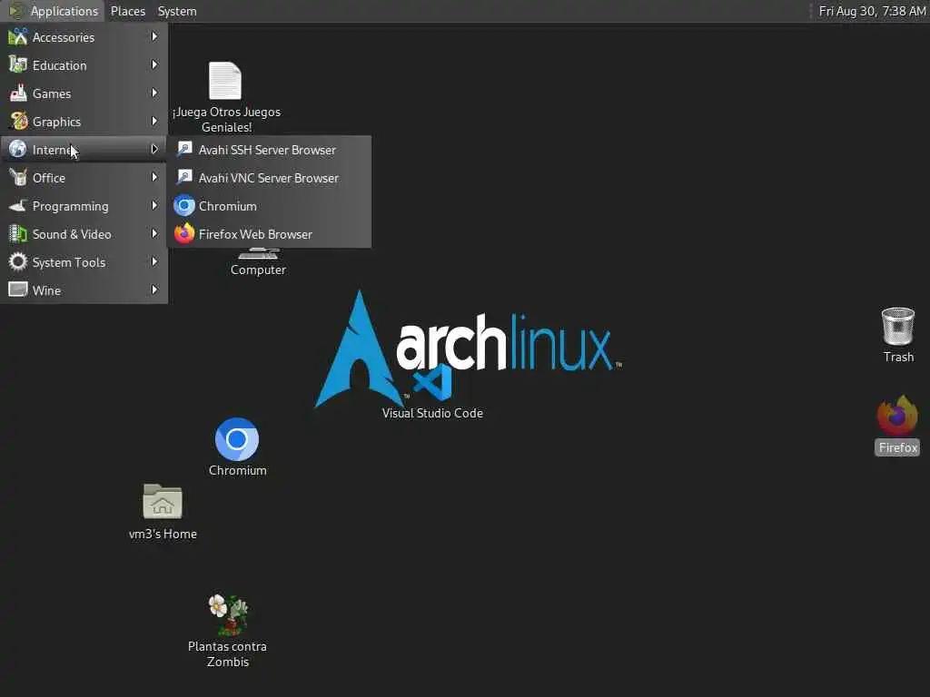
Task: Open the Places menu
Action: [x=127, y=11]
